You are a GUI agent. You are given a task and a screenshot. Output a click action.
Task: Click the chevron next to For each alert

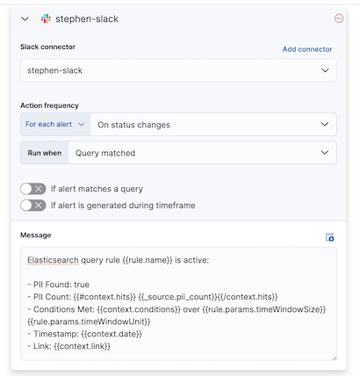pyautogui.click(x=81, y=125)
